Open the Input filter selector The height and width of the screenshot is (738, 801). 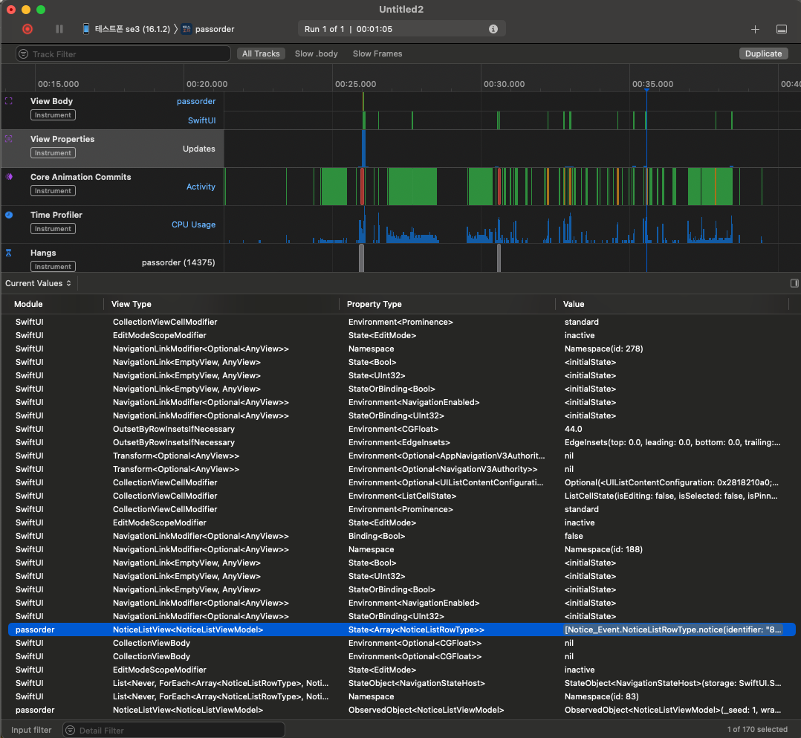tap(32, 730)
